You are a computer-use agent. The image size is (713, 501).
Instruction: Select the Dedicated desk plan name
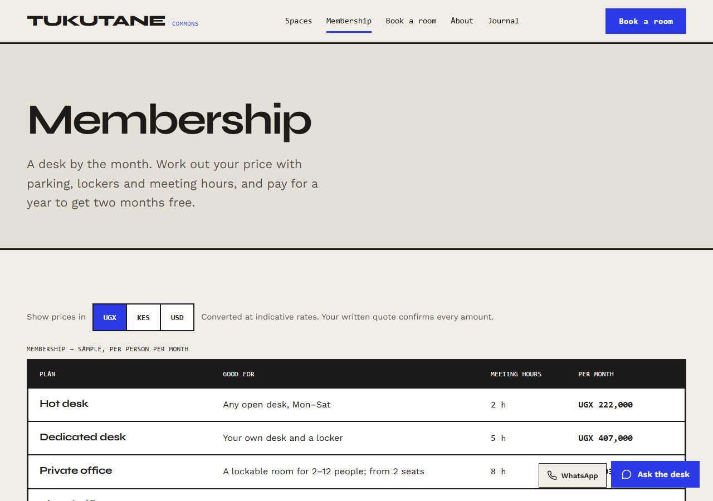click(x=83, y=438)
